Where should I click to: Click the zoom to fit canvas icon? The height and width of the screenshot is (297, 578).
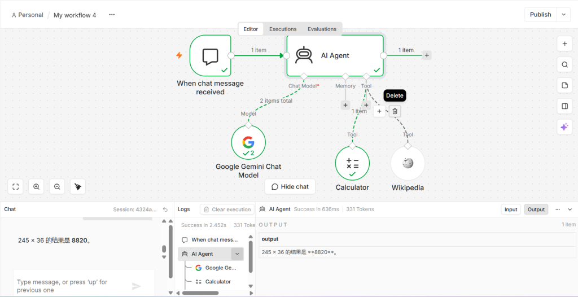coord(15,187)
